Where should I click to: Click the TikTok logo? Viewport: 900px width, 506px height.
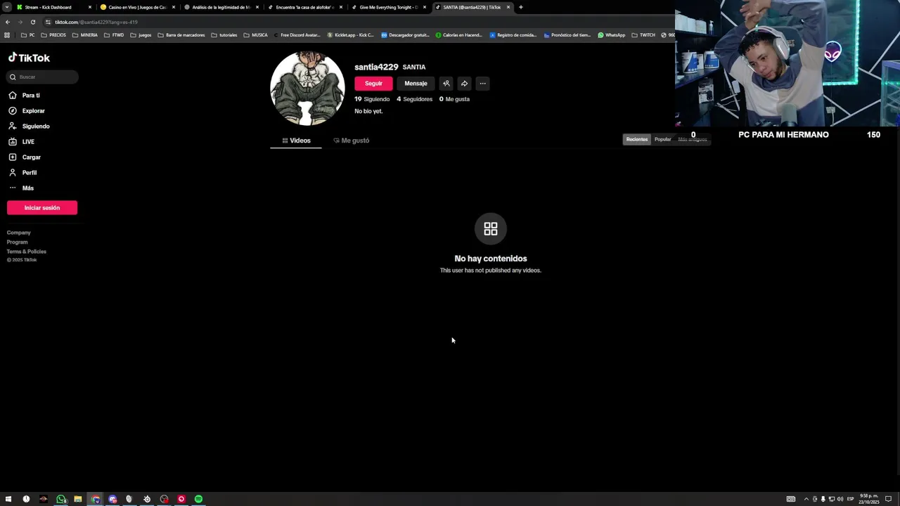pyautogui.click(x=29, y=58)
